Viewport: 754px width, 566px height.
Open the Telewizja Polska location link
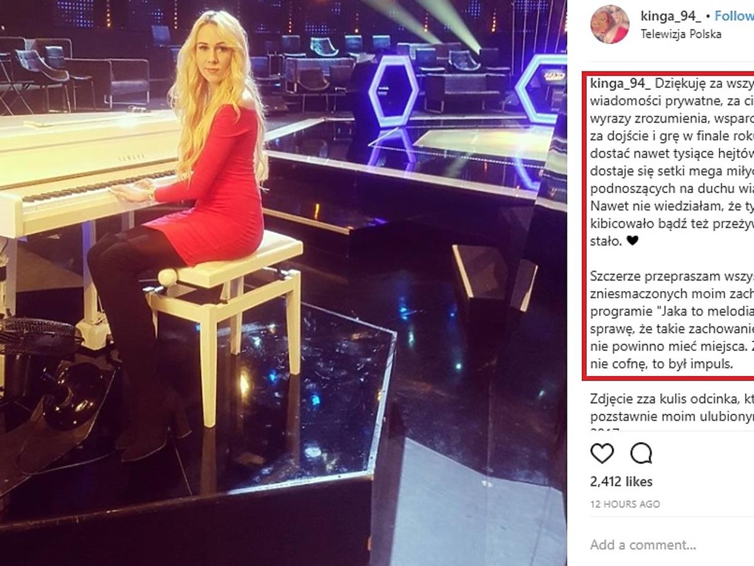click(680, 34)
